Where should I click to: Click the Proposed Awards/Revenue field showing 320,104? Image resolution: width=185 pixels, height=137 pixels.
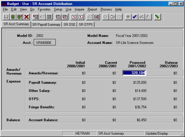134,73
